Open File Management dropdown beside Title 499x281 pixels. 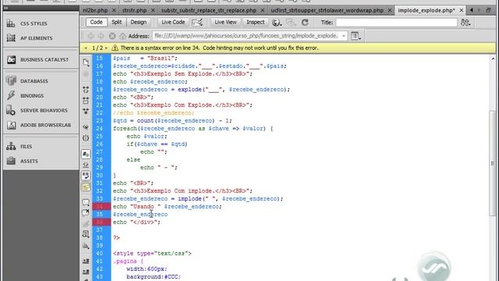coord(466,23)
